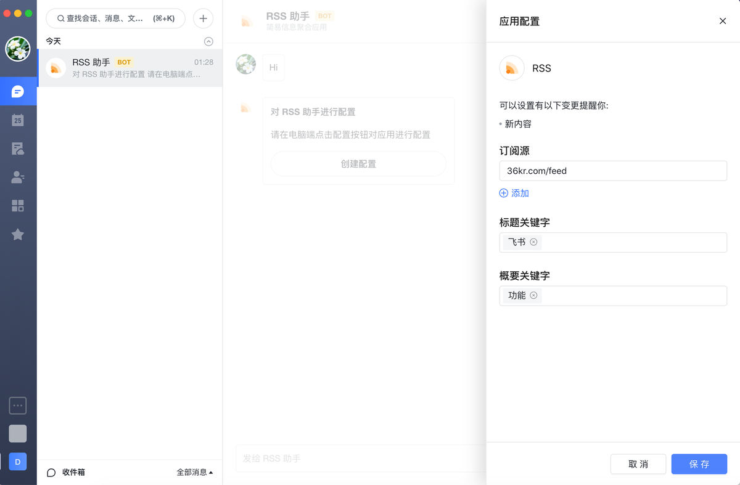Open the Workplace apps grid icon
740x485 pixels.
coord(18,206)
